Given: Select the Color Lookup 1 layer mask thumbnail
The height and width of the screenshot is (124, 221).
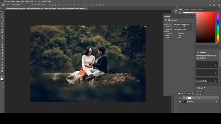Looking at the screenshot, I should 189,98.
